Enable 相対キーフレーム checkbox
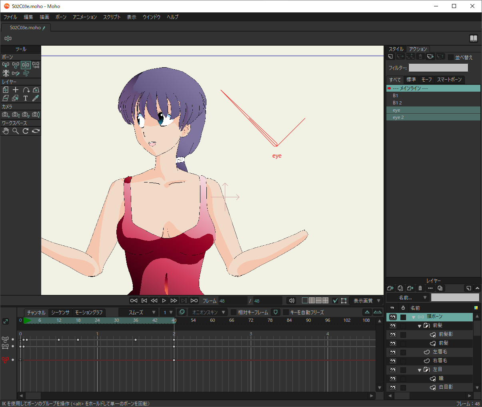 (x=234, y=312)
